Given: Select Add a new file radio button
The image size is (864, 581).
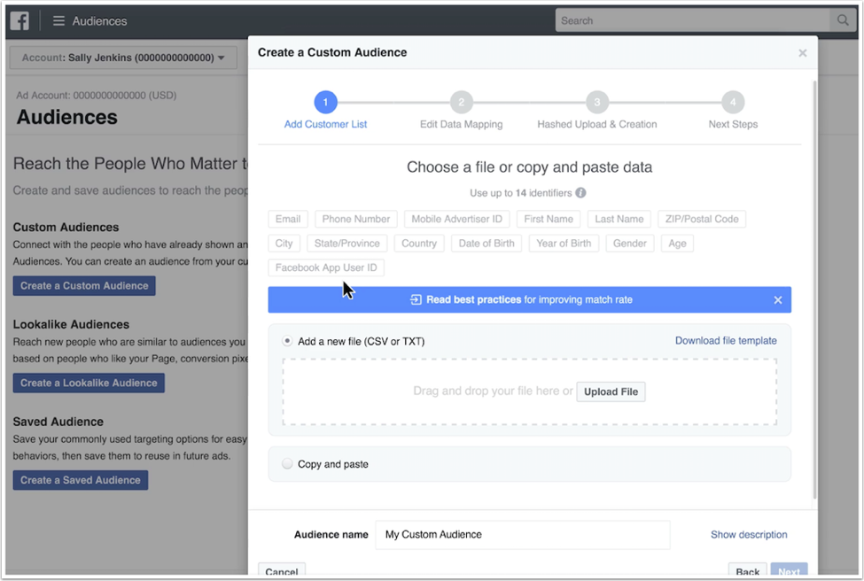Looking at the screenshot, I should click(287, 341).
